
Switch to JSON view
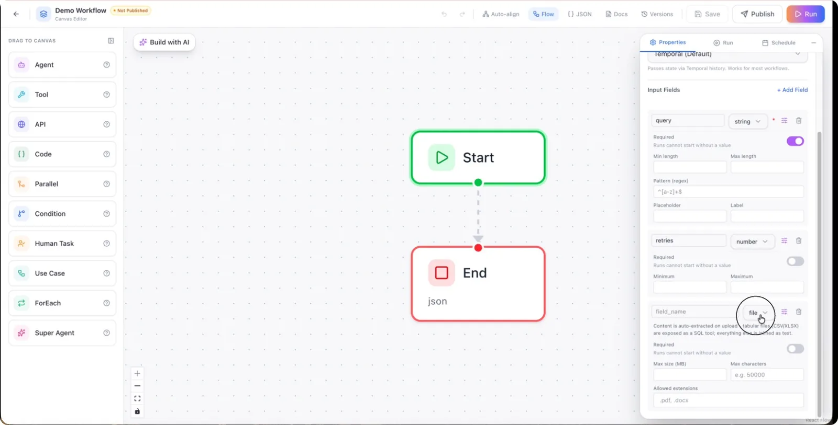click(x=580, y=14)
